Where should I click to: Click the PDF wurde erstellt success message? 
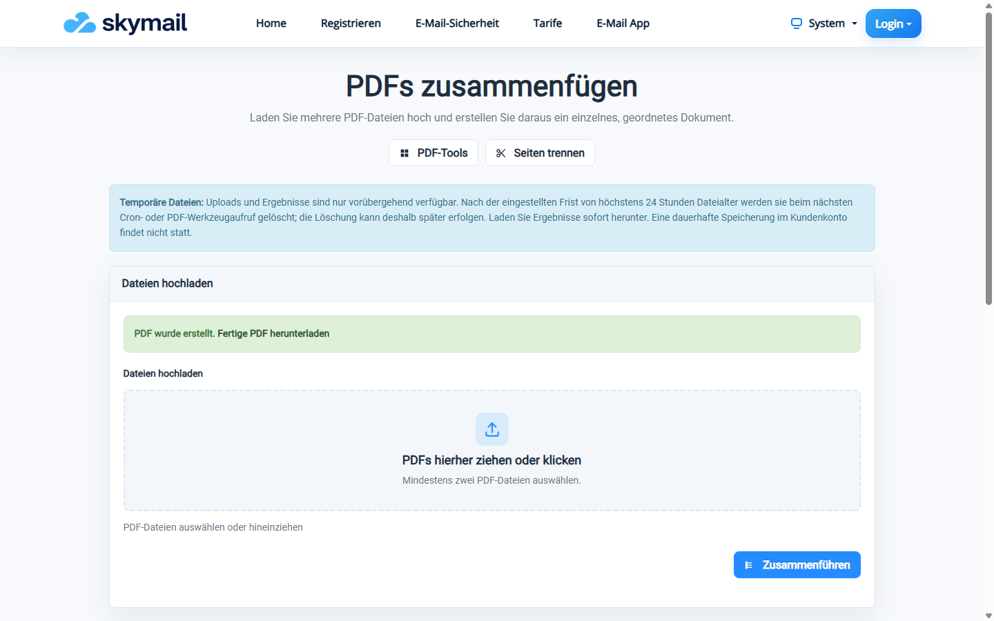(492, 334)
